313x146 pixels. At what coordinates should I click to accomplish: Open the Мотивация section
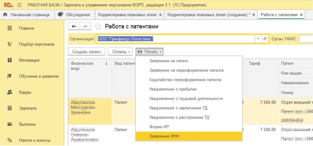point(29,60)
